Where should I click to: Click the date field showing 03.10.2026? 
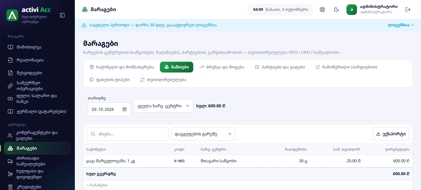coord(109,109)
